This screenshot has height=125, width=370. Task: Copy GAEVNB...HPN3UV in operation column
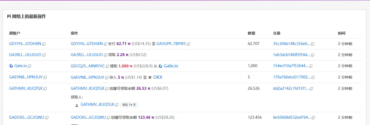click(x=107, y=77)
